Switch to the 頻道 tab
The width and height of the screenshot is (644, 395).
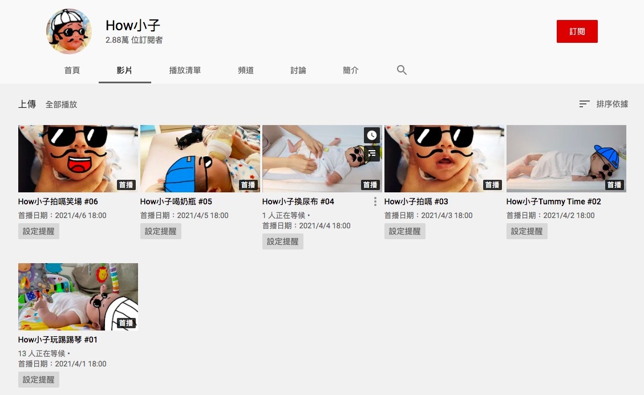click(245, 70)
